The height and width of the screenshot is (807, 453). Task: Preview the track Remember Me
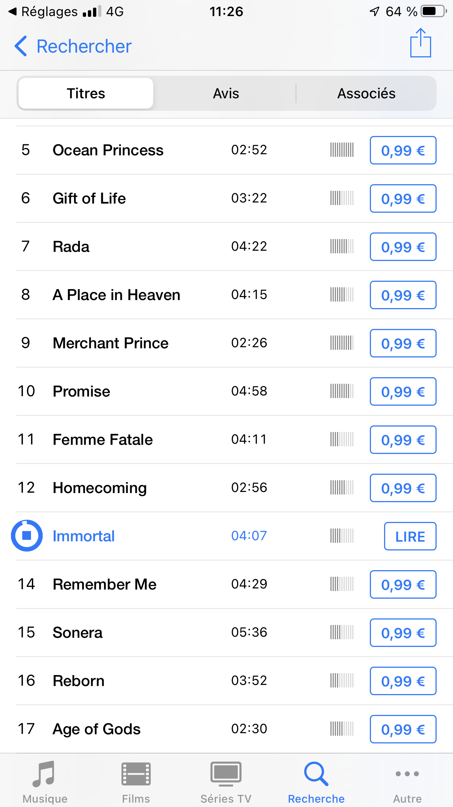point(105,584)
